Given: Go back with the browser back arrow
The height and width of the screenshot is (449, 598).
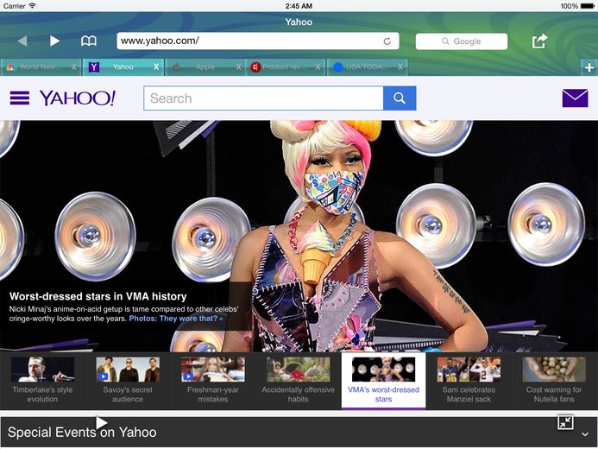Looking at the screenshot, I should coord(22,41).
